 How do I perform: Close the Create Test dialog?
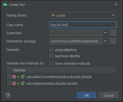(x=116, y=4)
